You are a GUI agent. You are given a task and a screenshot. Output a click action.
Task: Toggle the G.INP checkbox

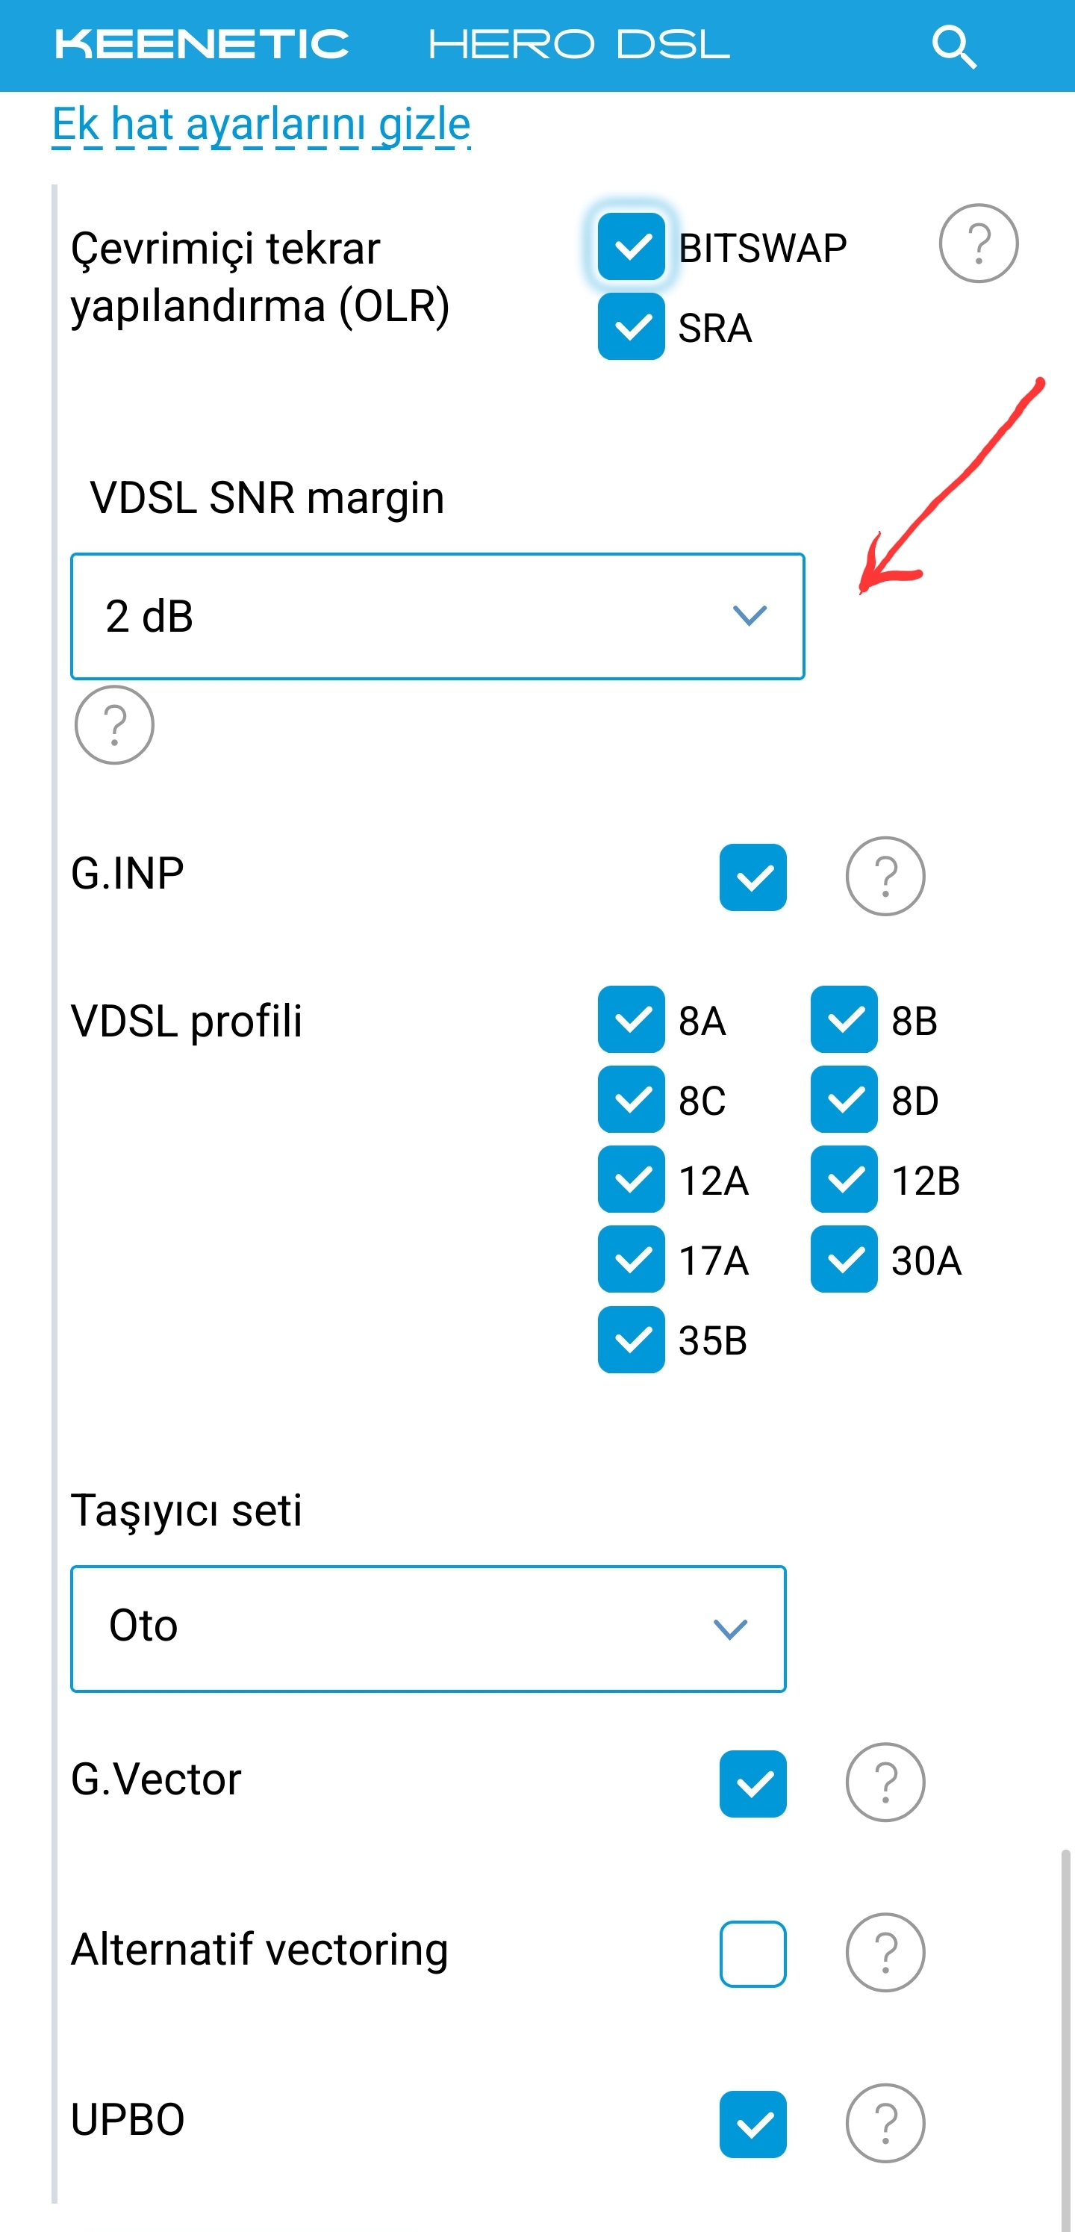pyautogui.click(x=752, y=877)
